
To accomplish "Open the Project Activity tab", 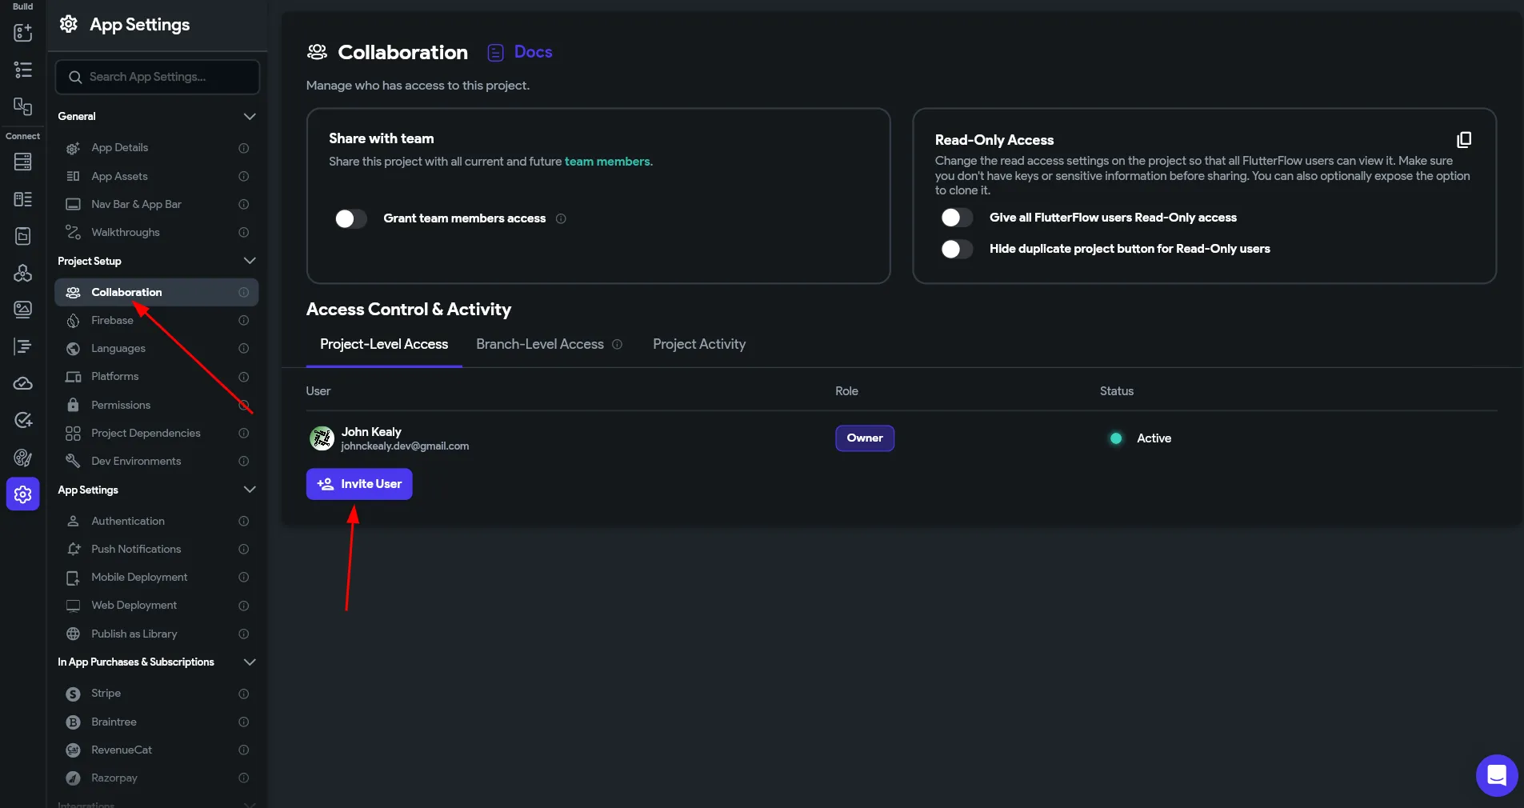I will pos(699,344).
